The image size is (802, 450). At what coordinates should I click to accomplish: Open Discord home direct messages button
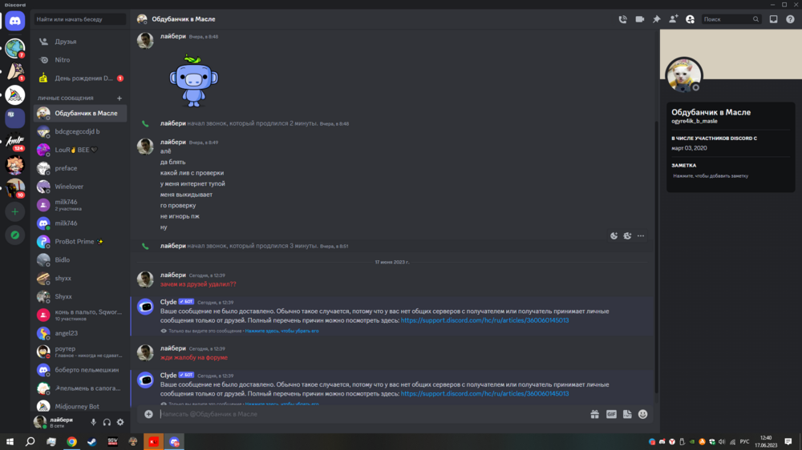(14, 21)
